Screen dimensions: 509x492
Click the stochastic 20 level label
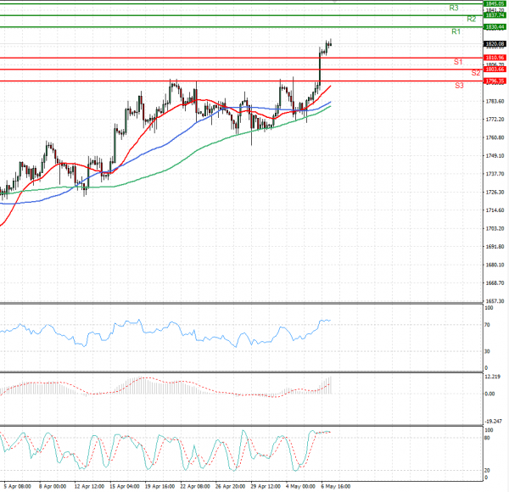click(487, 471)
